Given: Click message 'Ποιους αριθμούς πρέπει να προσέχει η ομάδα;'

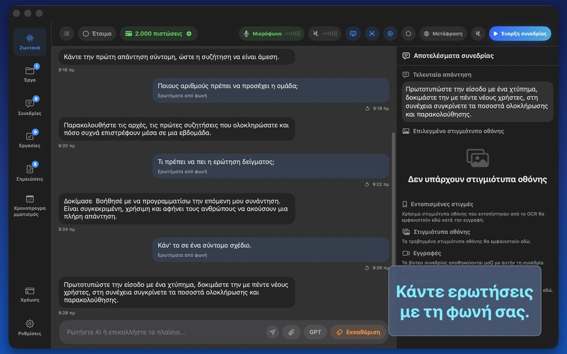Looking at the screenshot, I should pyautogui.click(x=271, y=90).
